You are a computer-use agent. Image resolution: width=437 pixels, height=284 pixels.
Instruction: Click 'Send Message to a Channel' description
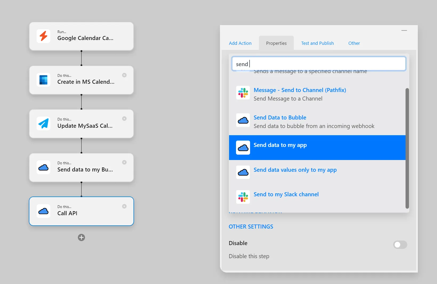(x=288, y=99)
